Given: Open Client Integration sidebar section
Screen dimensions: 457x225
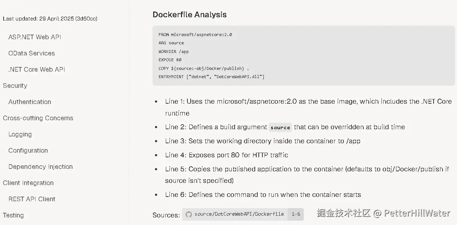Looking at the screenshot, I should [x=28, y=183].
